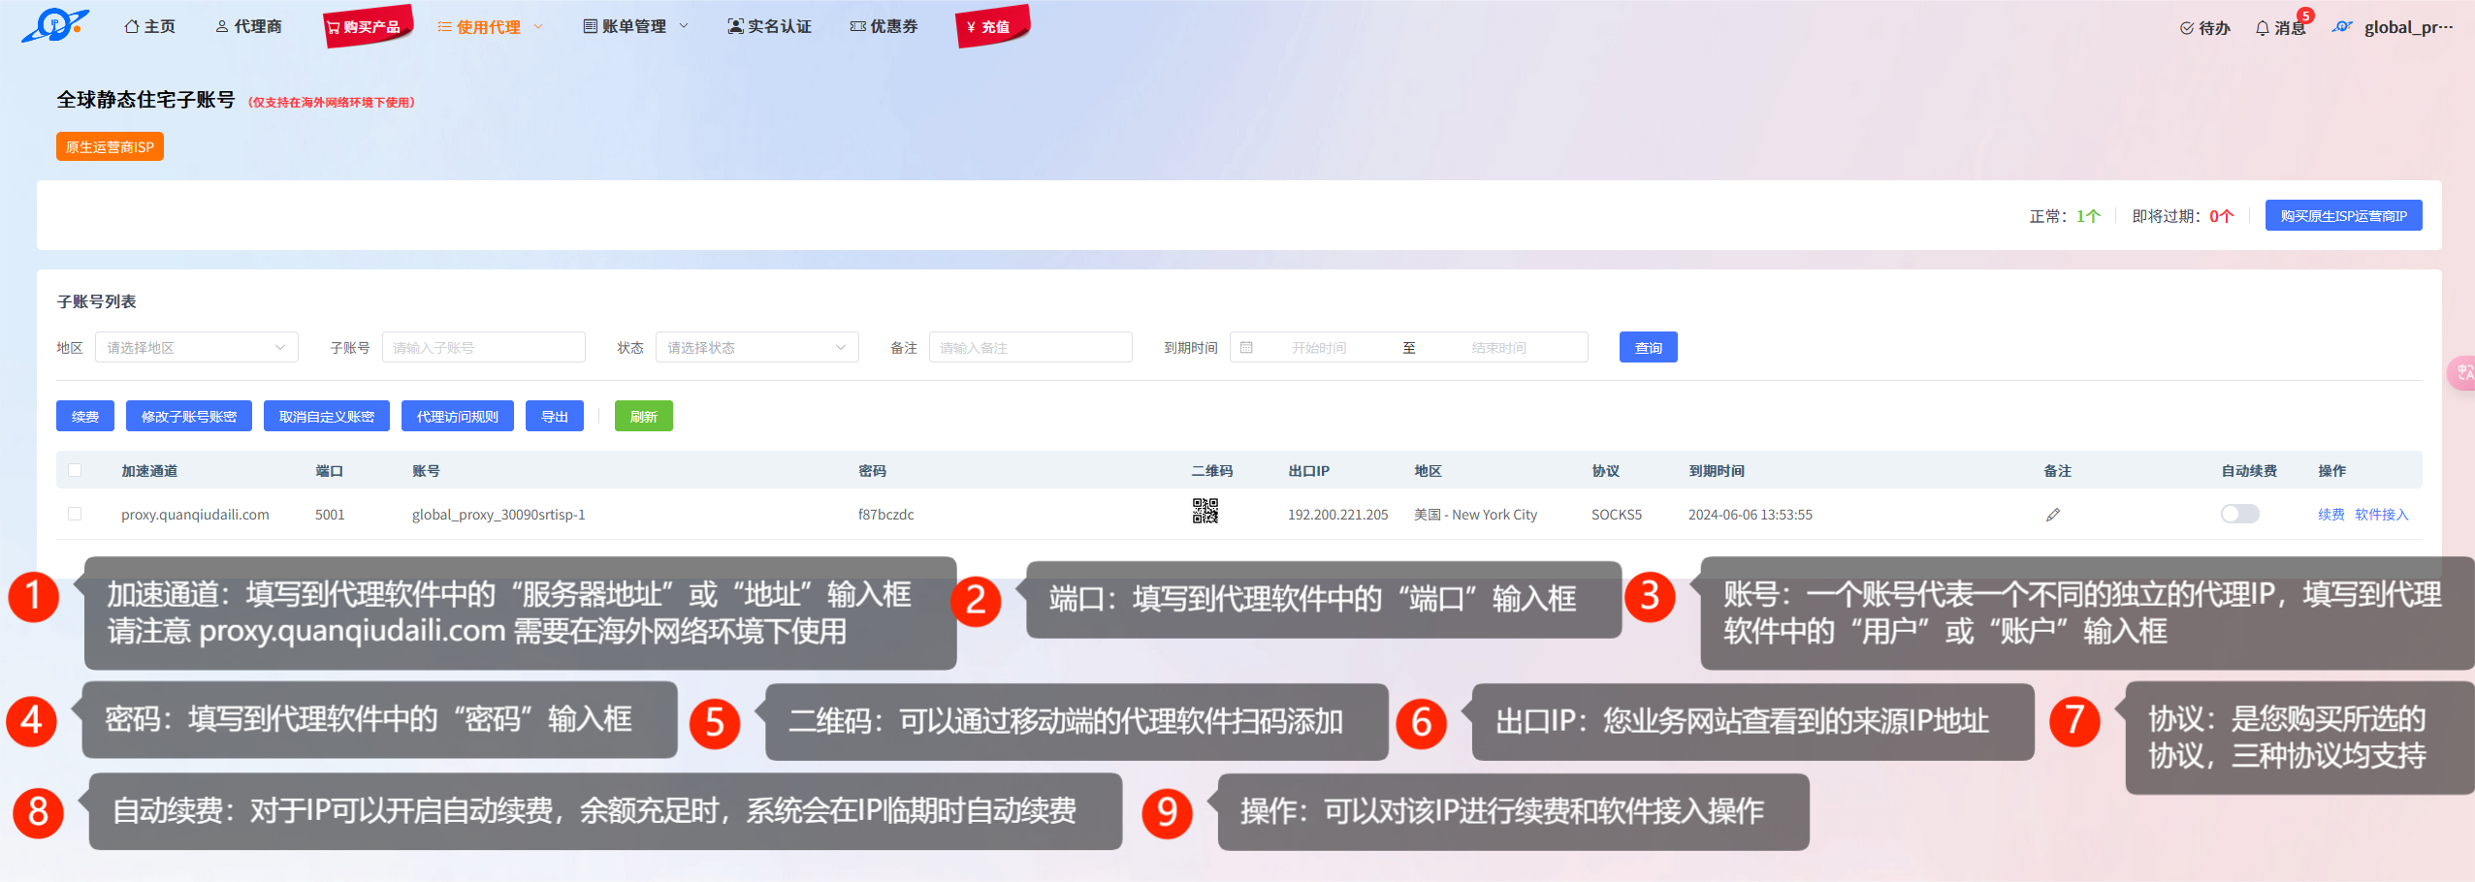Image resolution: width=2475 pixels, height=882 pixels.
Task: Click the 软件接入 link in 操作 column
Action: (2381, 514)
